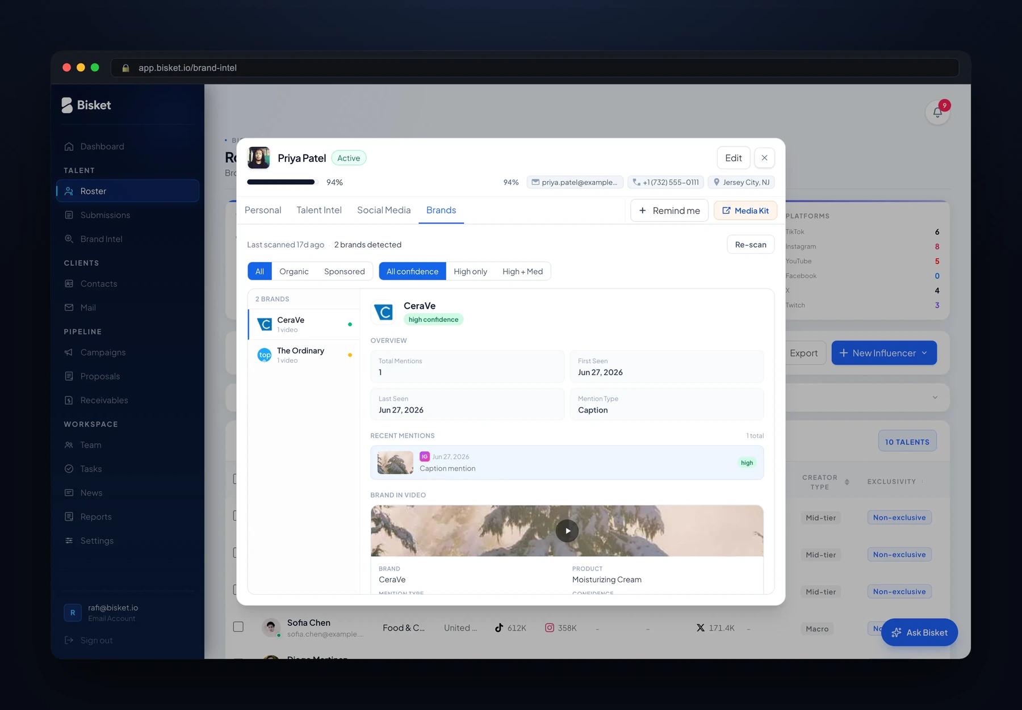Click the Bisket logo in sidebar

tap(86, 105)
